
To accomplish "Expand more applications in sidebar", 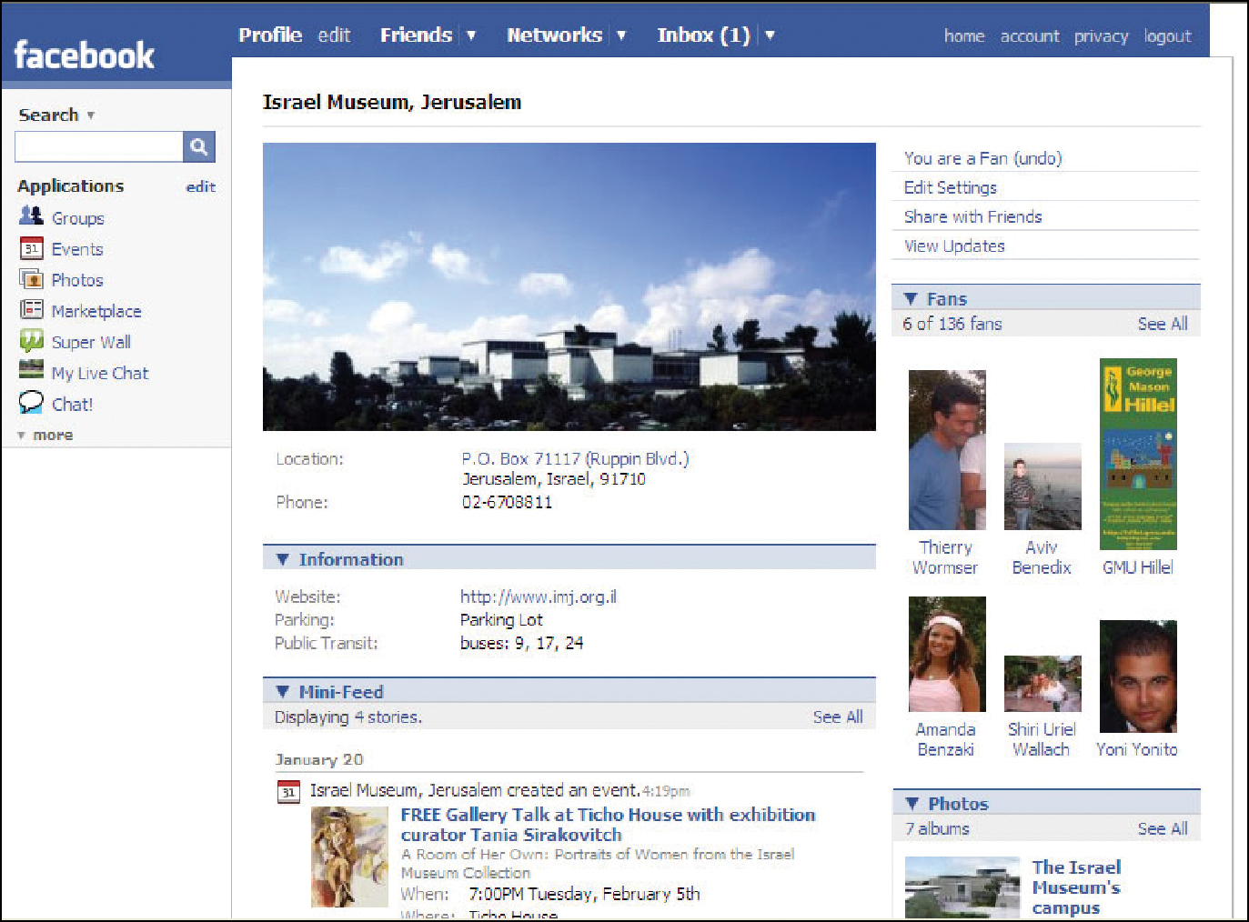I will (x=45, y=436).
